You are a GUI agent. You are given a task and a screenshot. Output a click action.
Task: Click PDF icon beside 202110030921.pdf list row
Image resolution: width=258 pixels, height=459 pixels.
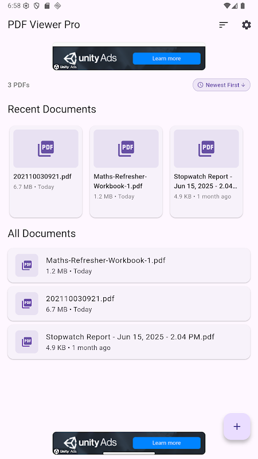[x=26, y=304]
